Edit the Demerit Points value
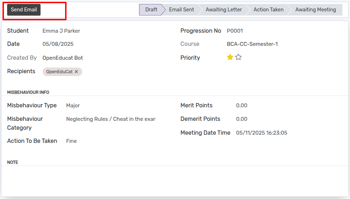 pyautogui.click(x=242, y=119)
